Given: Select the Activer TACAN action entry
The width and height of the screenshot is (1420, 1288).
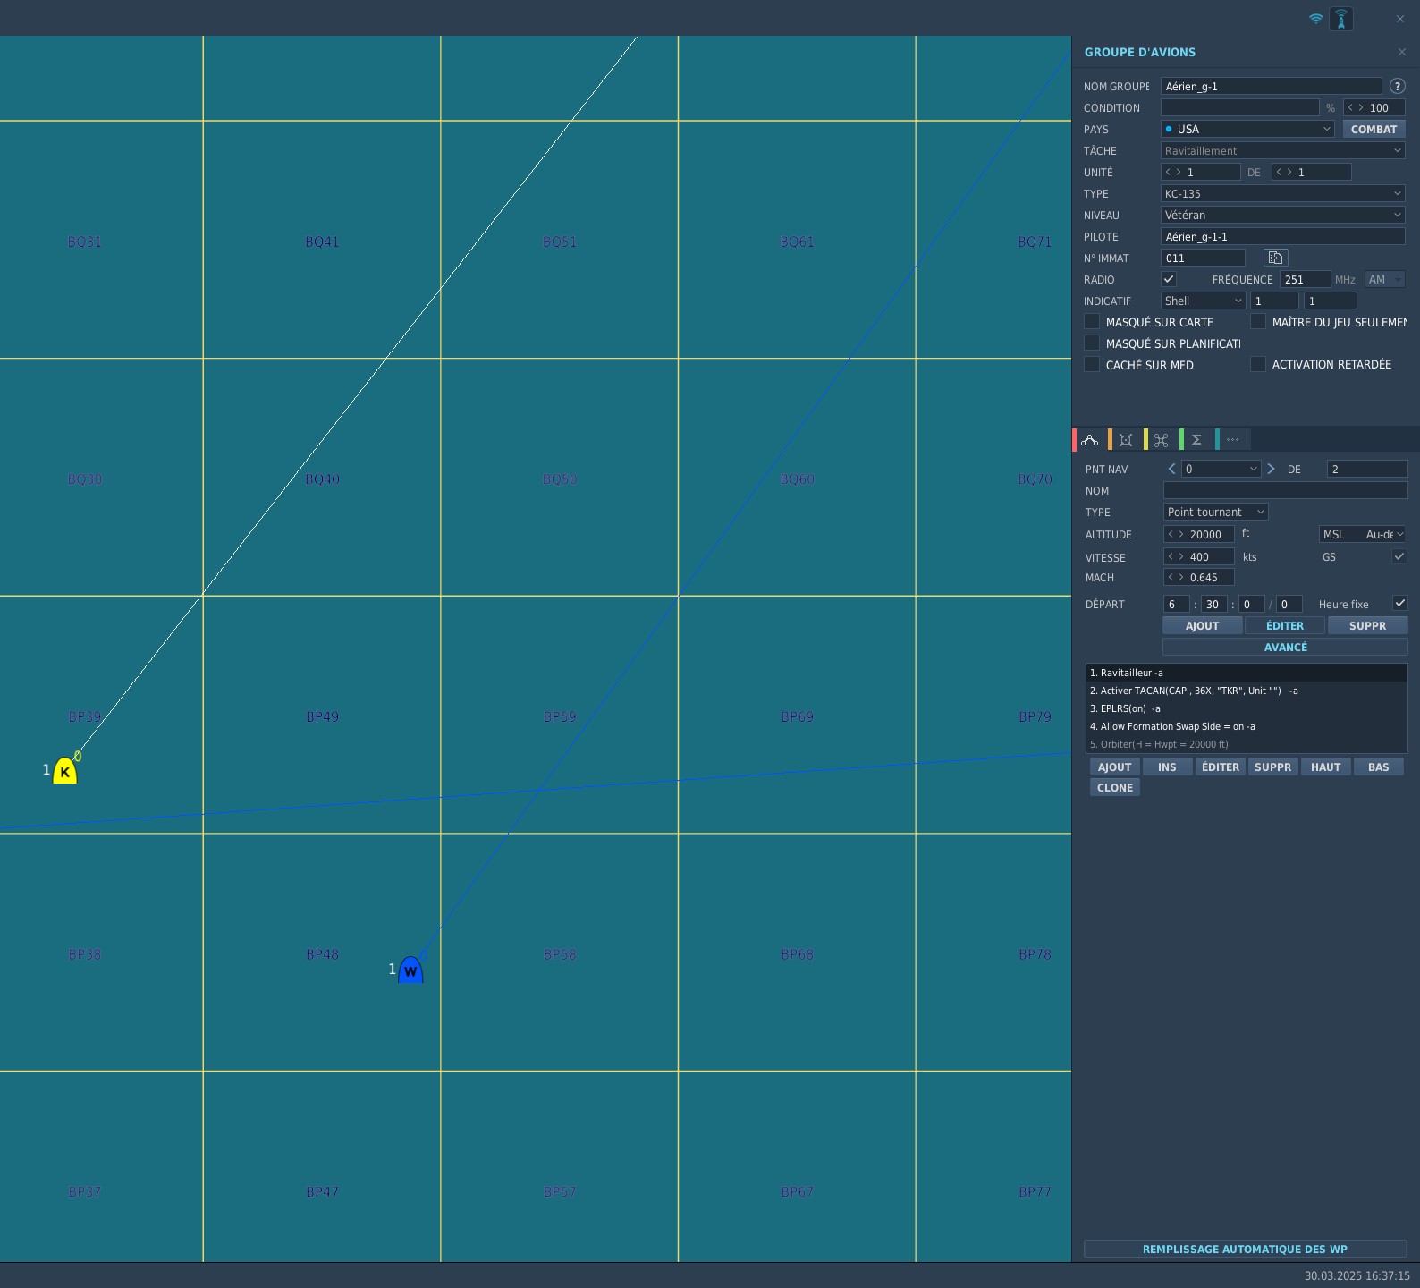Looking at the screenshot, I should click(1247, 691).
